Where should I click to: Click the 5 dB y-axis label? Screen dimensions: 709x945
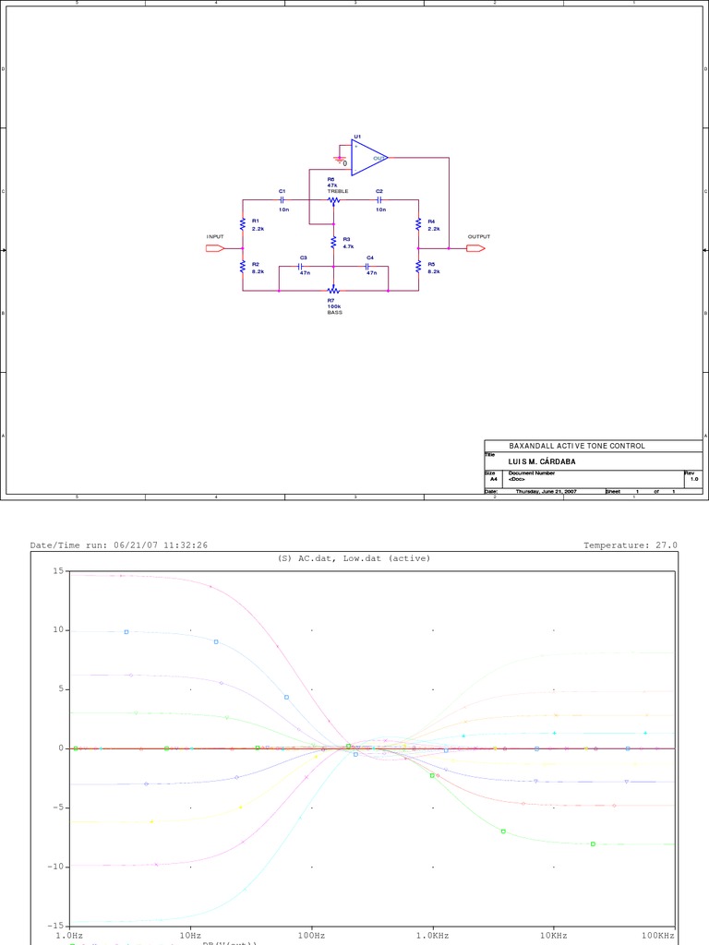click(61, 688)
